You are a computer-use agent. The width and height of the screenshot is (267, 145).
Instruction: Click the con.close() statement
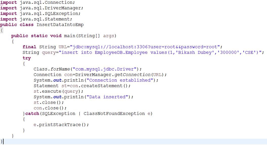click(x=50, y=108)
